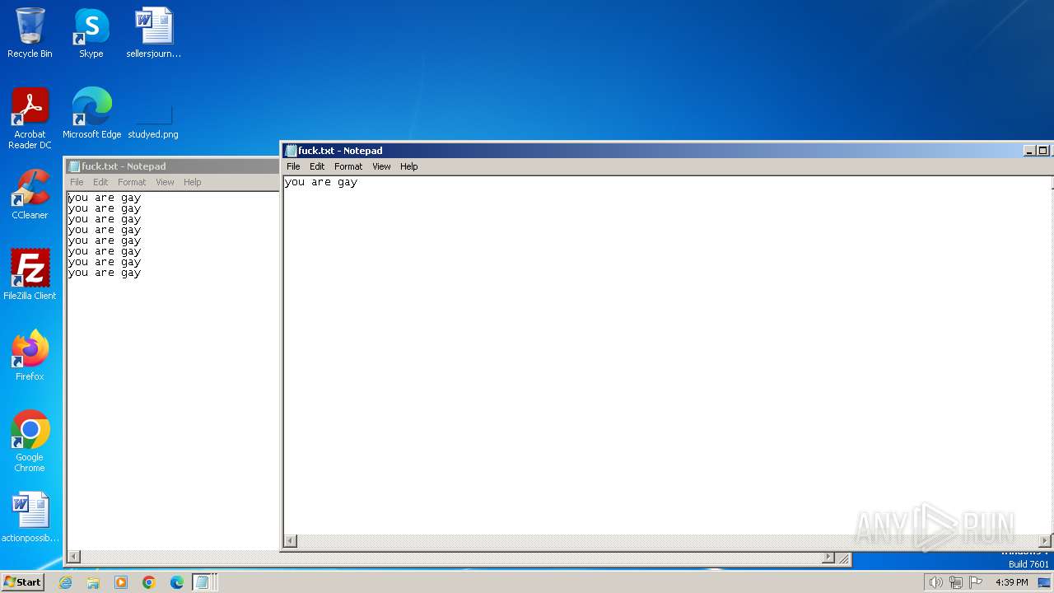Show the desktop via the taskbar corner button
Image resolution: width=1054 pixels, height=593 pixels.
tap(1044, 582)
